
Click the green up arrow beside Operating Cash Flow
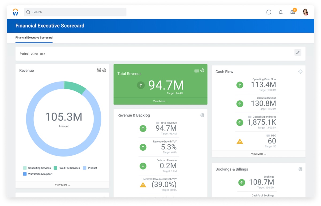click(240, 85)
